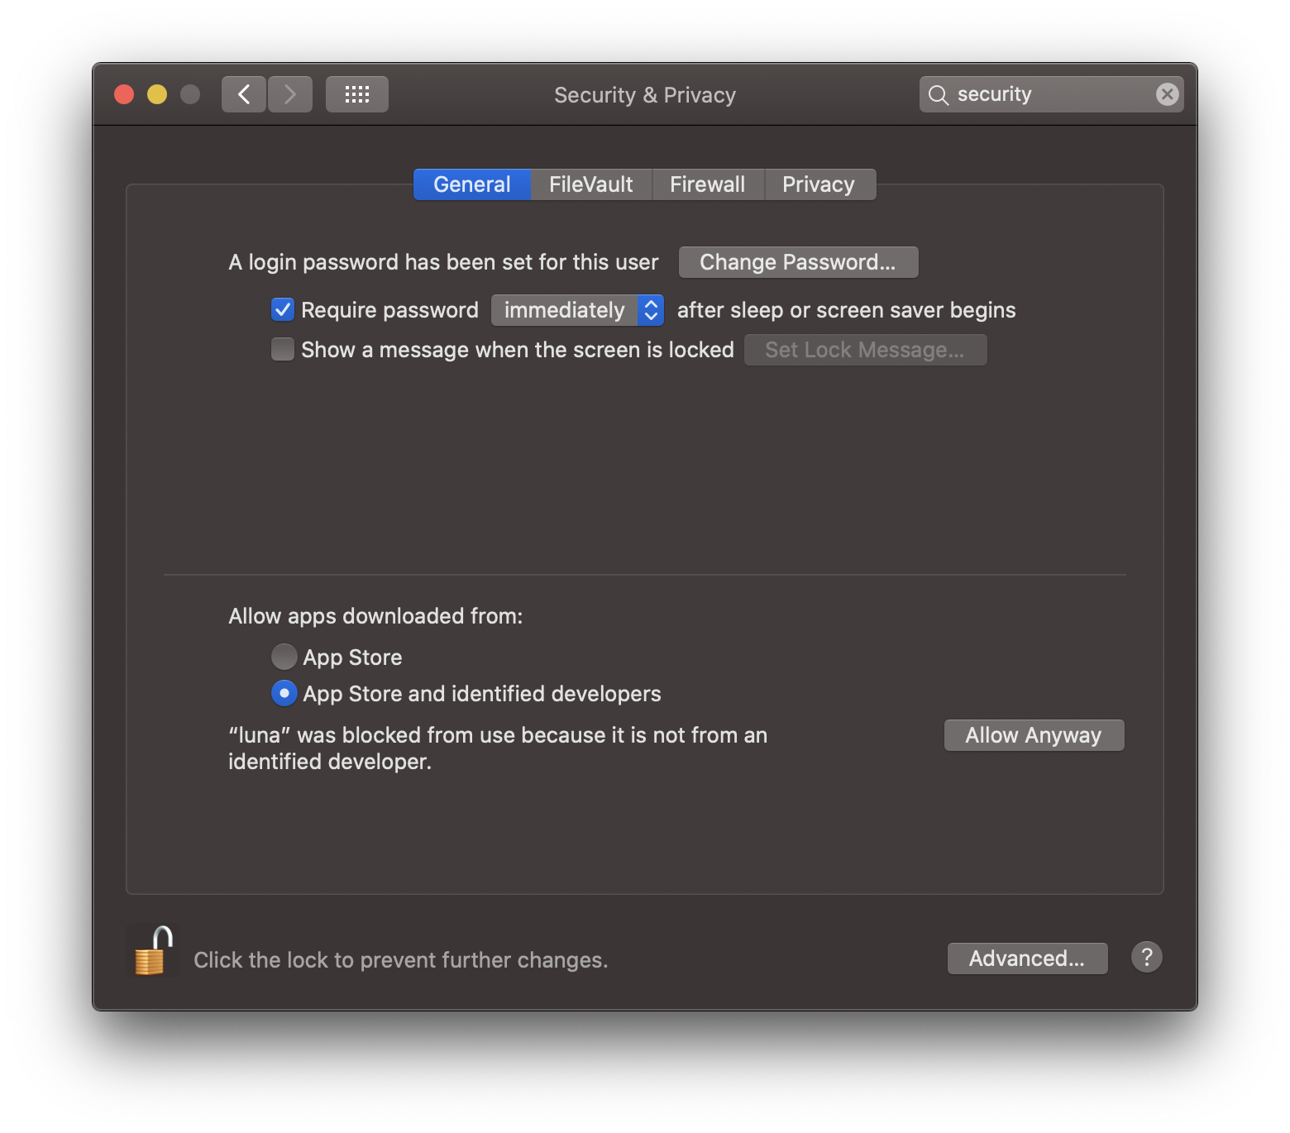Screen dimensions: 1290x1133
Task: Uncheck the Require password checkbox
Action: pyautogui.click(x=283, y=310)
